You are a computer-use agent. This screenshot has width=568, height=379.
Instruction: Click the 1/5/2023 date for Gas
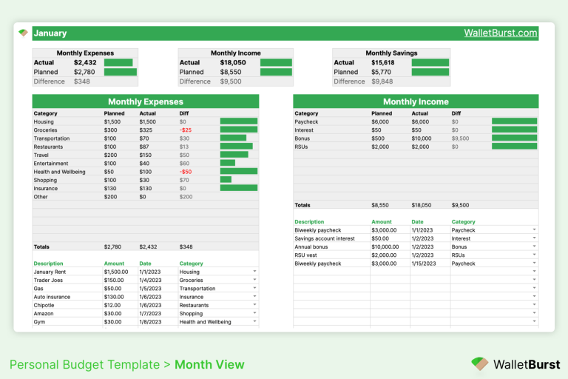(150, 289)
